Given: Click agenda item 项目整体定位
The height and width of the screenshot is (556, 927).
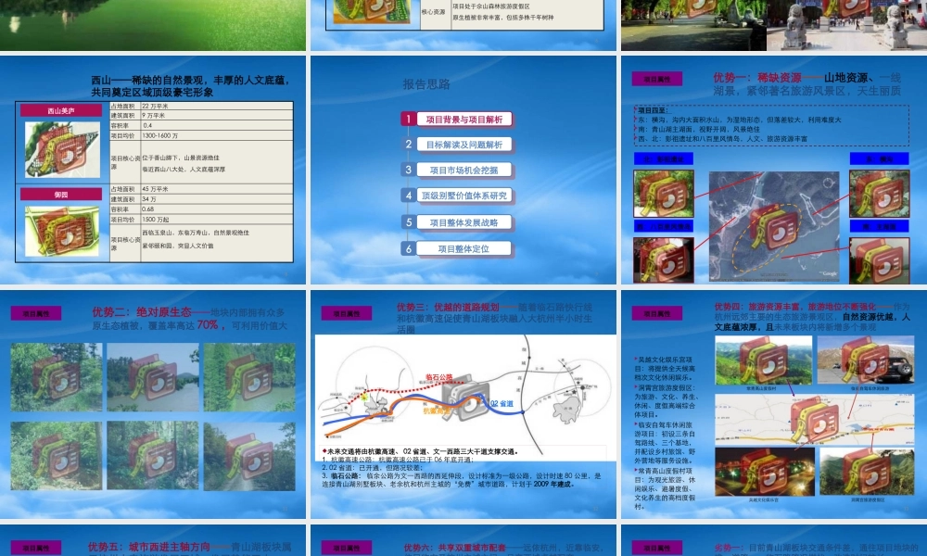Looking at the screenshot, I should pyautogui.click(x=464, y=248).
